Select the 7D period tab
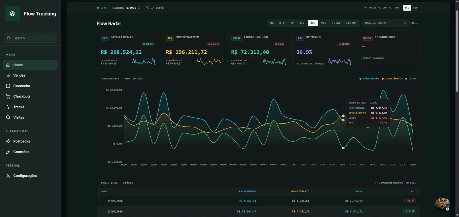The width and height of the screenshot is (459, 217). pyautogui.click(x=292, y=23)
